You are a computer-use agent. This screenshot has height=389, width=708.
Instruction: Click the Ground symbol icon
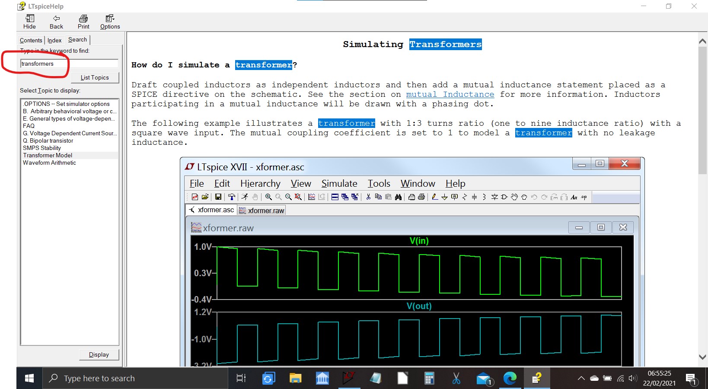(x=444, y=197)
